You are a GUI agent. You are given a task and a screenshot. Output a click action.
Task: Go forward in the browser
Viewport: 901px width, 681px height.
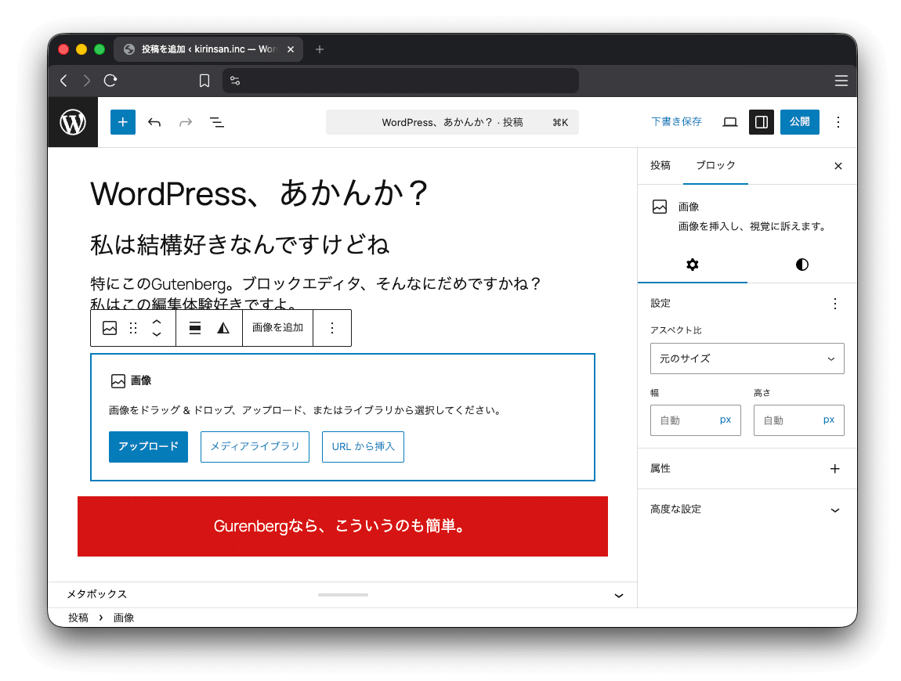(x=87, y=81)
